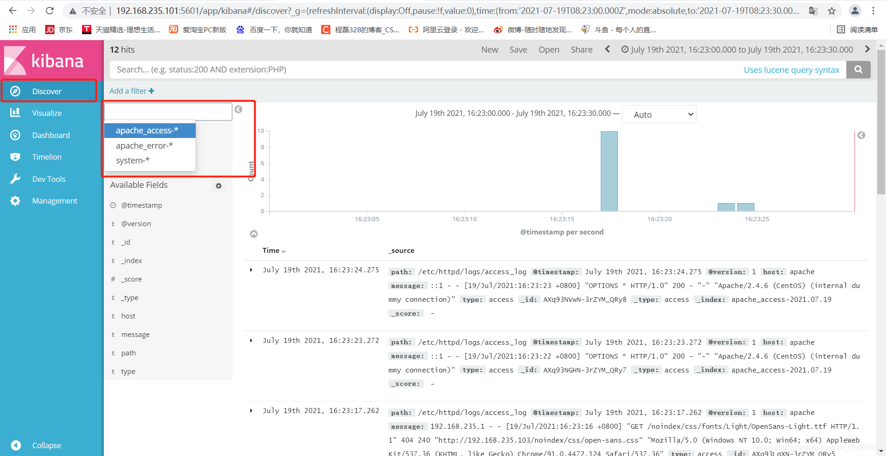Sort by the Time column header

[x=274, y=251]
